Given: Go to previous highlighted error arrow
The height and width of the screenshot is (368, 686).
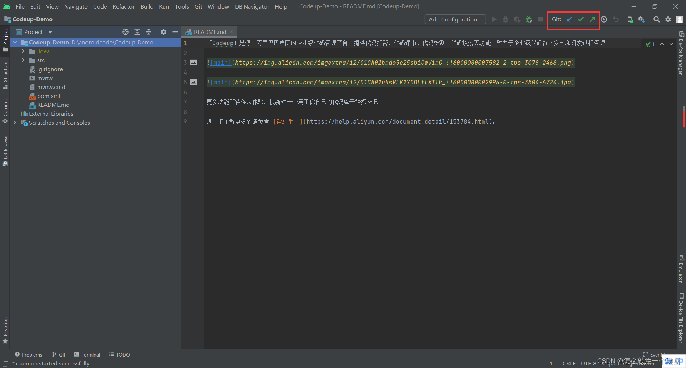Looking at the screenshot, I should [x=662, y=44].
